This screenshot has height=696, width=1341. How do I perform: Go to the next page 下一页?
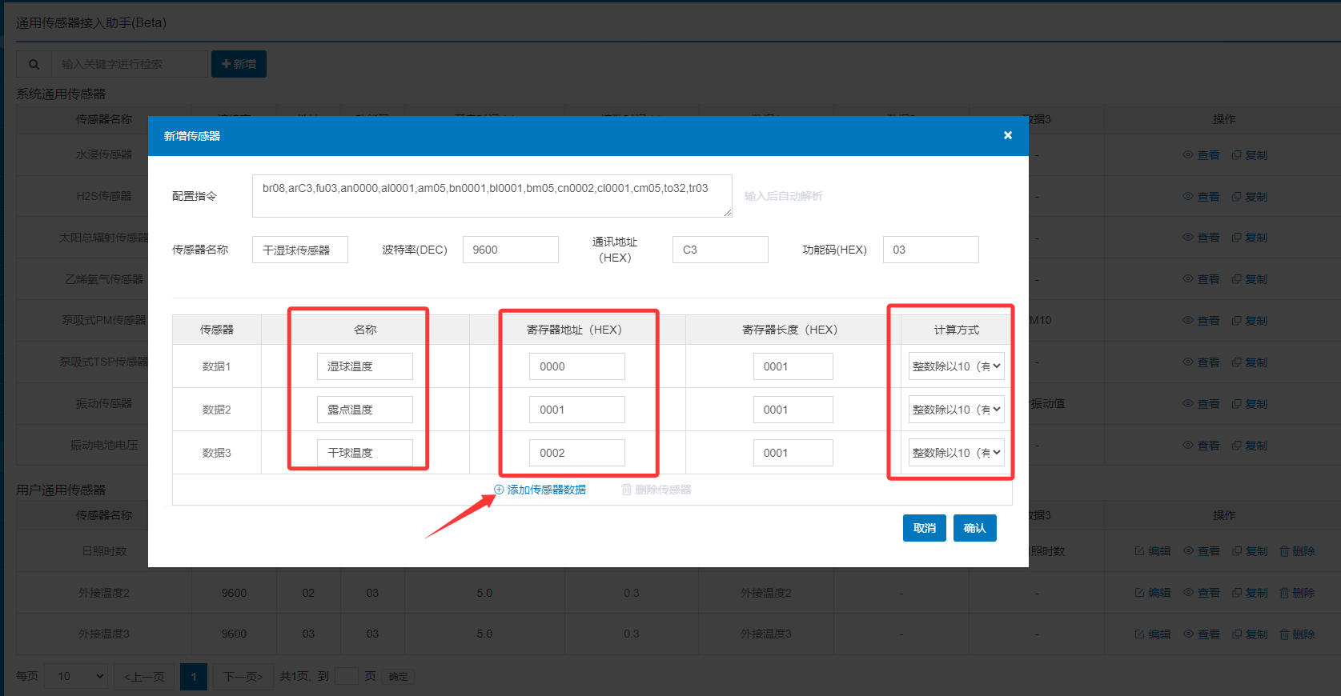(243, 676)
